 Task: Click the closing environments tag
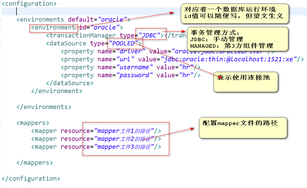[44, 107]
